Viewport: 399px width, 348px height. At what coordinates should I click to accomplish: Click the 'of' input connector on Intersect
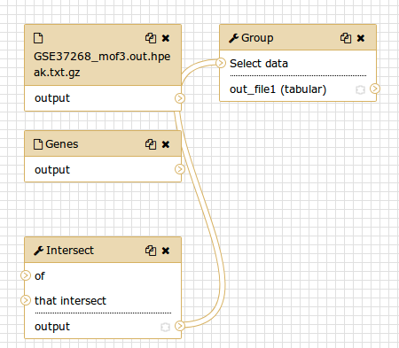26,275
